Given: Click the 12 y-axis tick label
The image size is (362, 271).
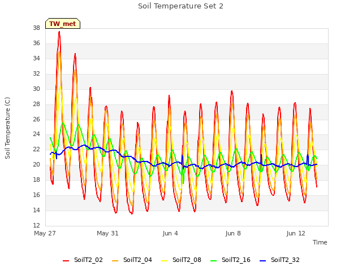Looking at the screenshot, I should tap(36, 225).
